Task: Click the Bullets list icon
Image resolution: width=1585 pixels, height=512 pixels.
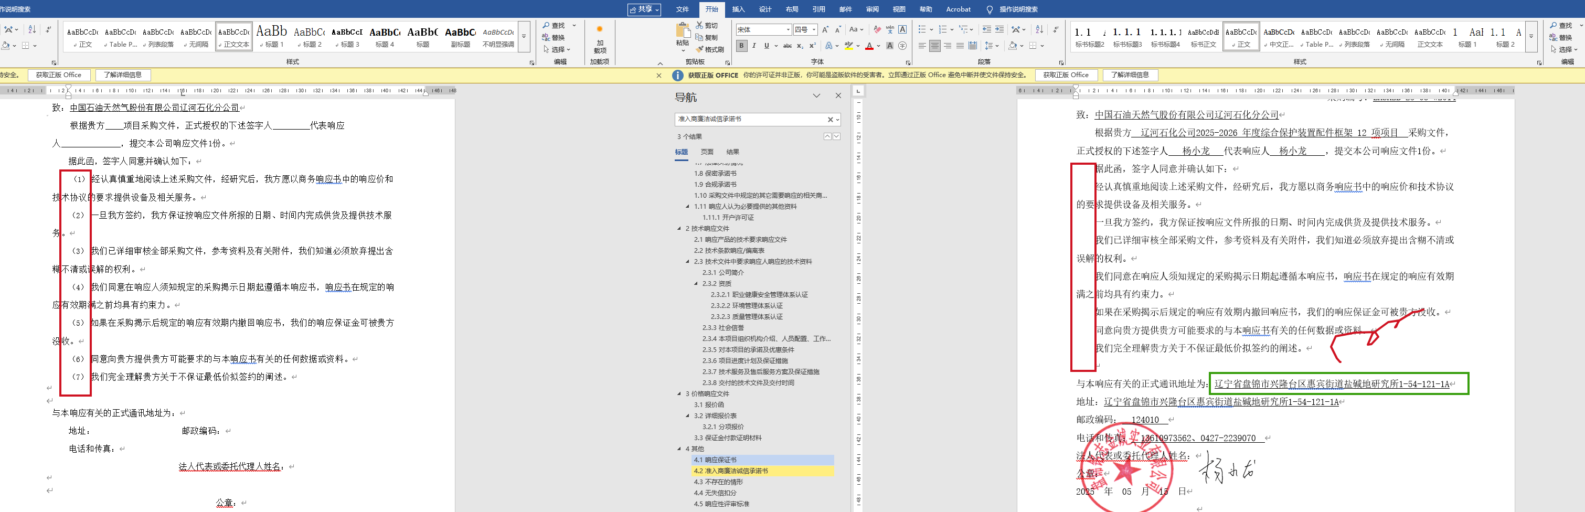Action: (x=922, y=29)
